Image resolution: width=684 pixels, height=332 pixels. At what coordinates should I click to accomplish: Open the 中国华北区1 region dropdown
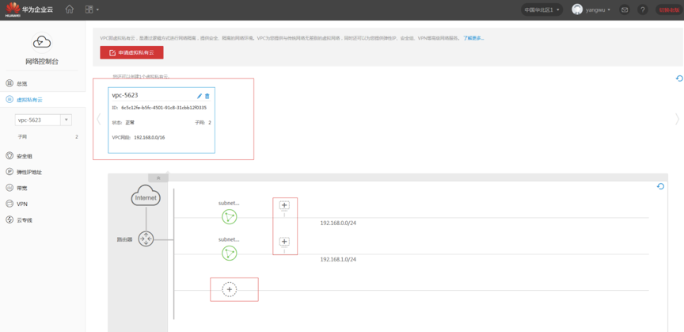pos(541,10)
